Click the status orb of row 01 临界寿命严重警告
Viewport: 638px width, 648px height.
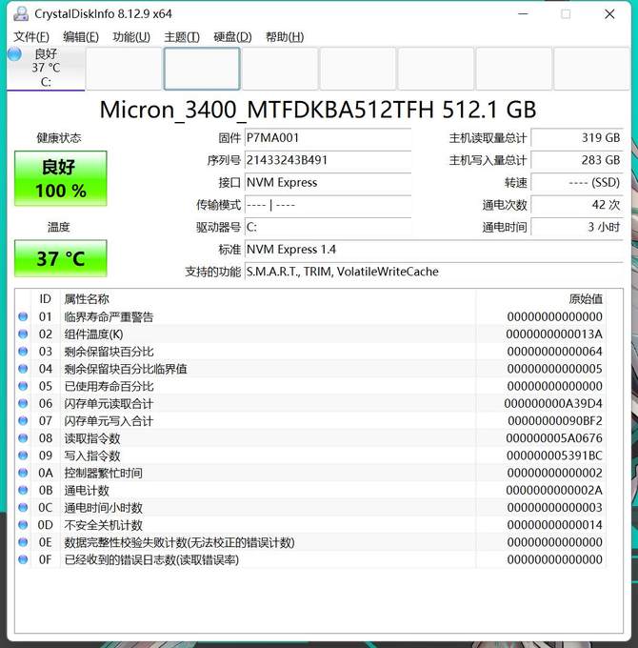click(x=23, y=316)
